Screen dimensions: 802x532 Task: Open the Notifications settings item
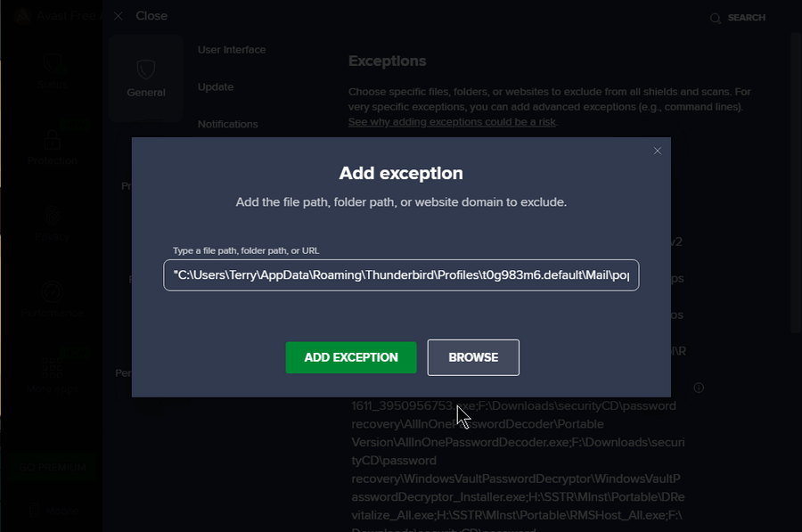(227, 124)
